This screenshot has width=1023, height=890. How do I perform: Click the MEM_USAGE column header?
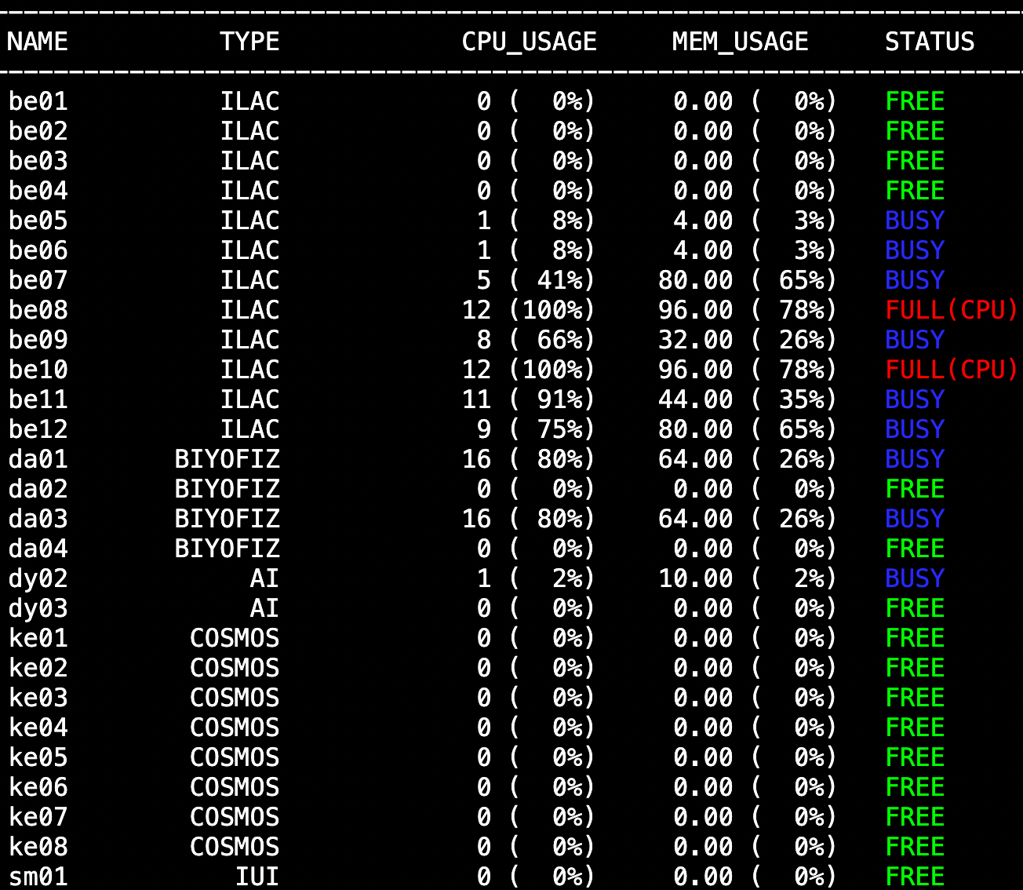(x=740, y=42)
